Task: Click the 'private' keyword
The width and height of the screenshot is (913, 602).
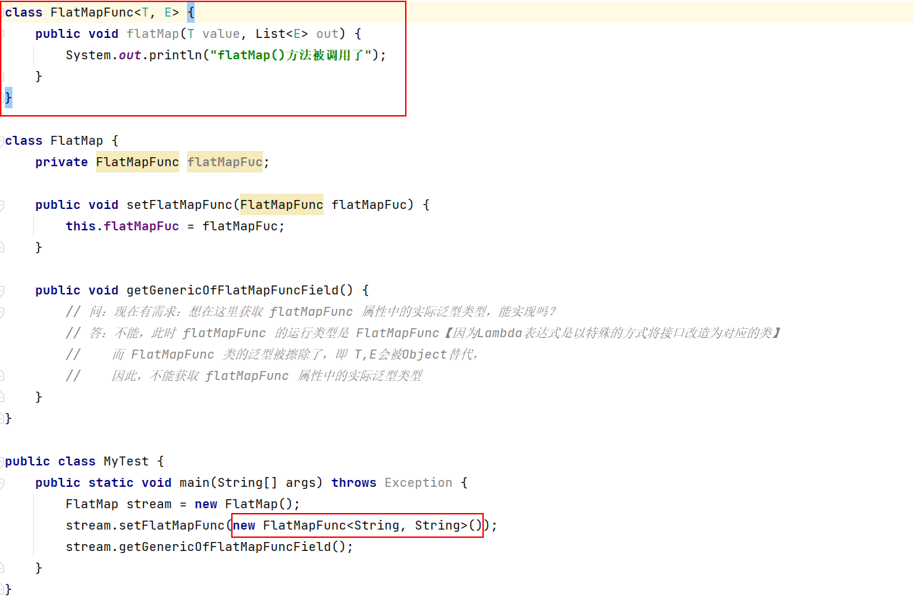Action: point(61,162)
